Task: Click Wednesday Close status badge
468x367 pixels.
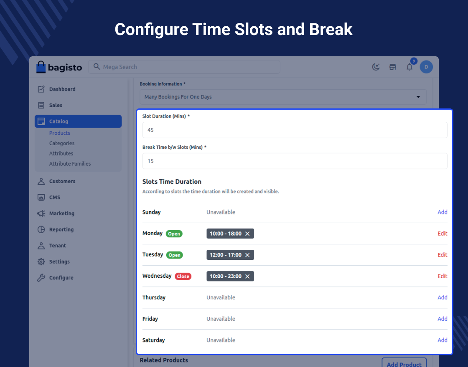Action: [x=183, y=277]
